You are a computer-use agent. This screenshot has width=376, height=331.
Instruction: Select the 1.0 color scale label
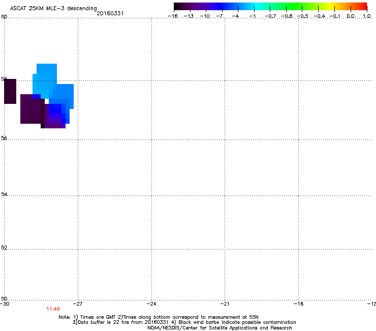coord(367,16)
